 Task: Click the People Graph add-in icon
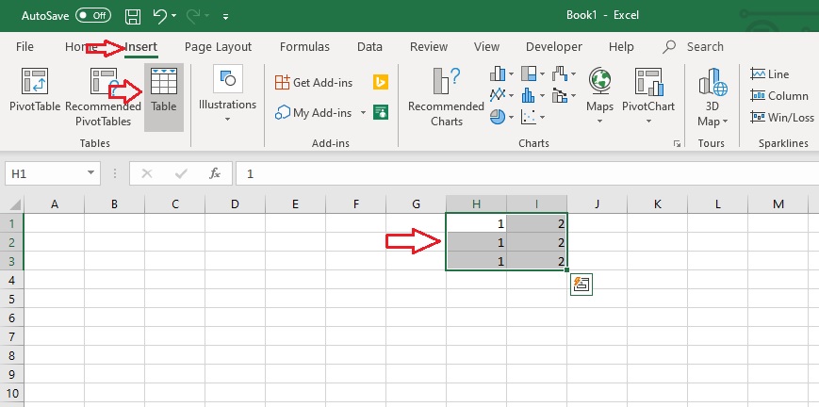tap(381, 112)
